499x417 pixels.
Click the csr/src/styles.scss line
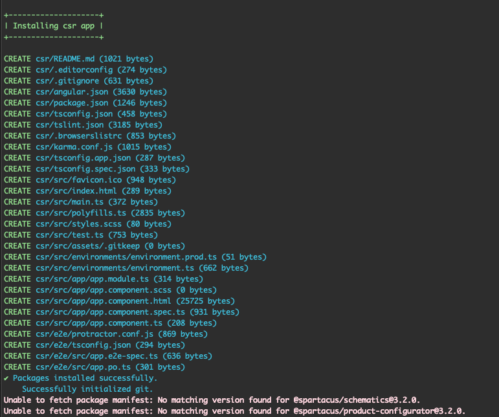87,224
